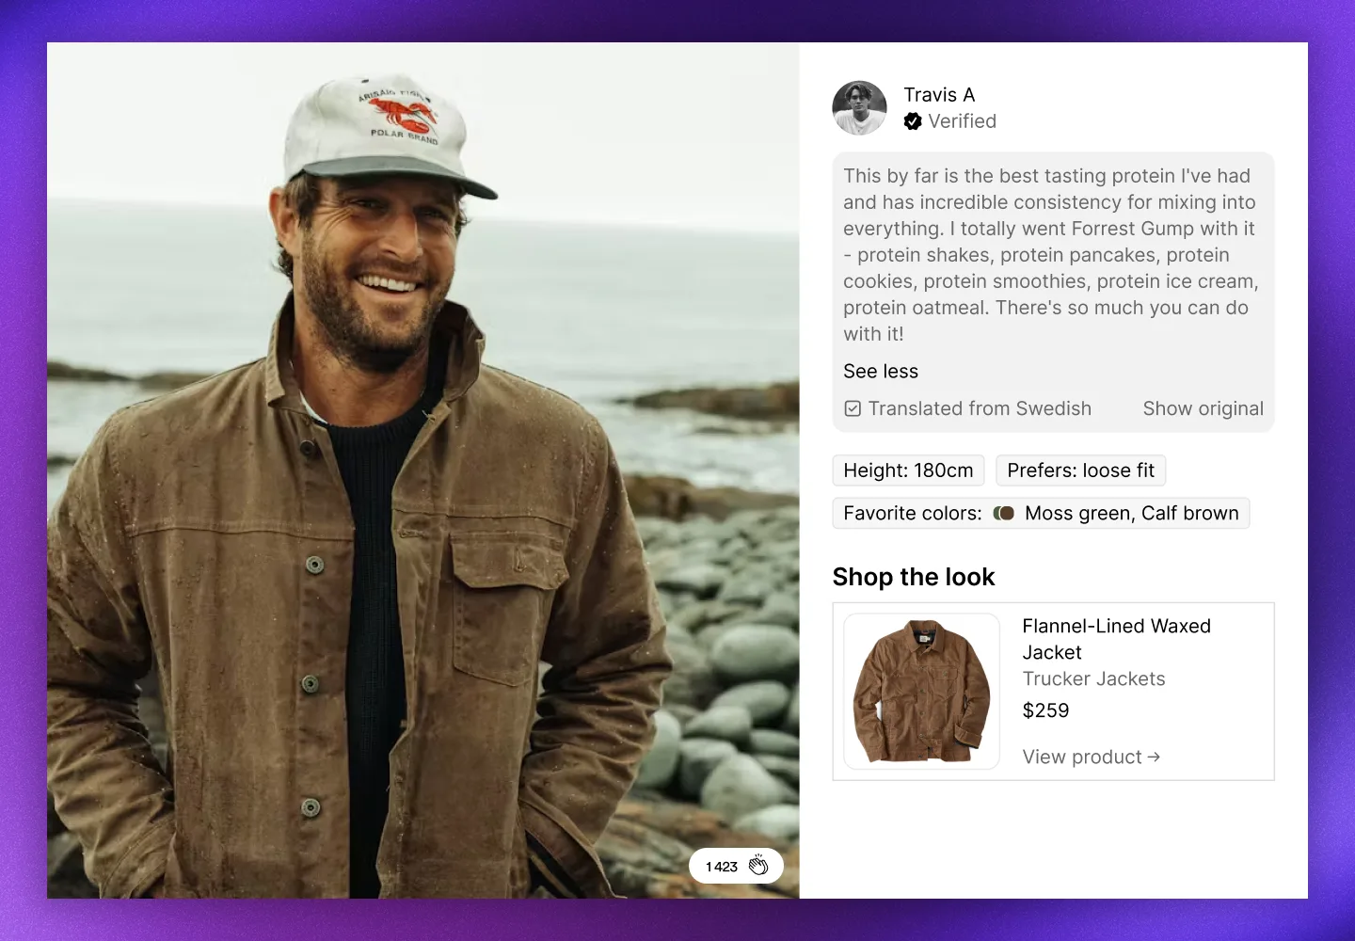This screenshot has height=941, width=1355.
Task: Select the Height: 180cm tag
Action: point(908,470)
